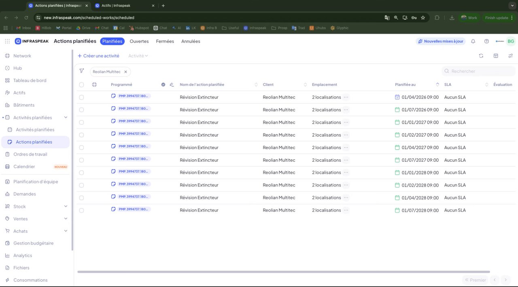Viewport: 518px width, 287px height.
Task: Expand the Stock sidebar group
Action: tap(66, 206)
